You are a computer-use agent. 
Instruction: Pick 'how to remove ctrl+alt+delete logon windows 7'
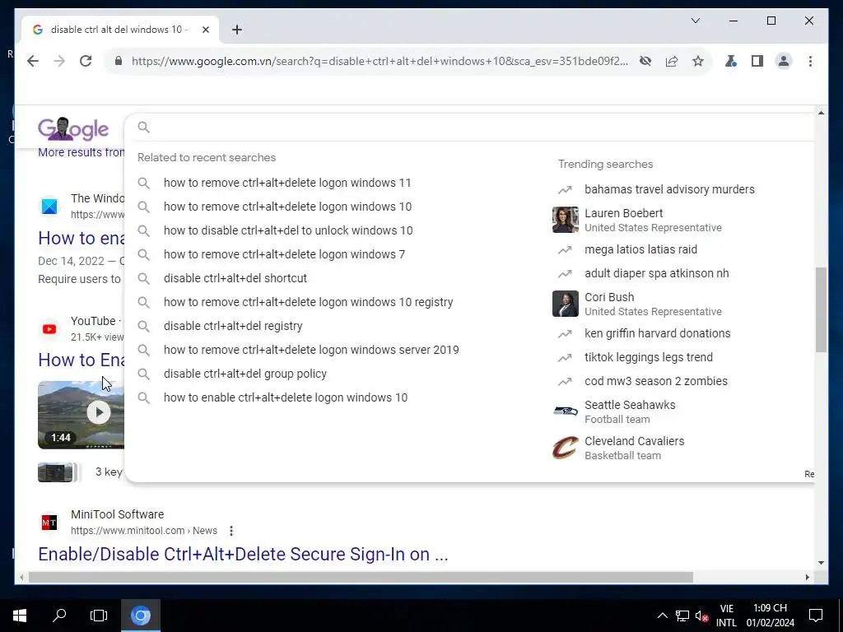click(x=284, y=254)
